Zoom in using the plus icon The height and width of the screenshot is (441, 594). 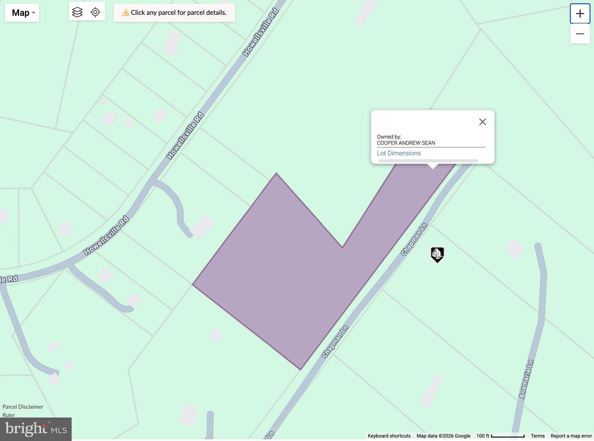coord(580,13)
